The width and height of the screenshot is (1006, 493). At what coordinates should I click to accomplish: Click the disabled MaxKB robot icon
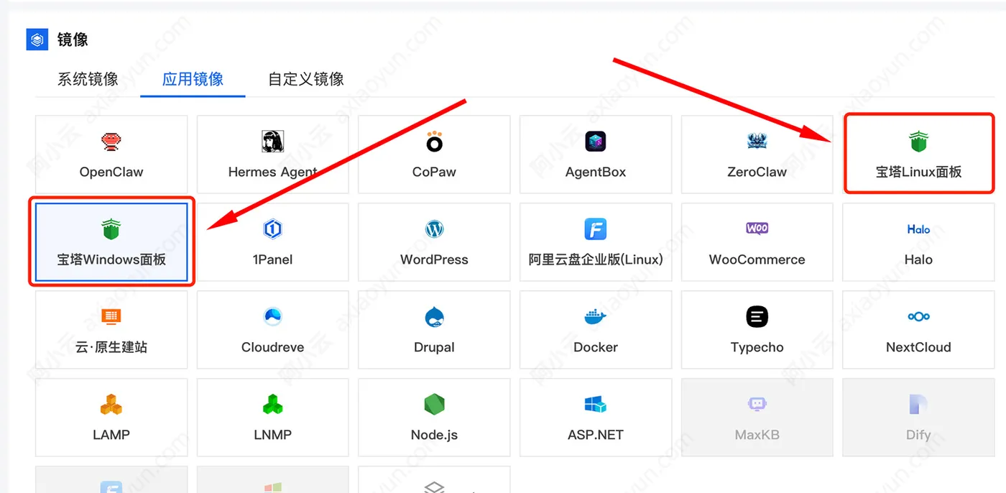pos(757,404)
